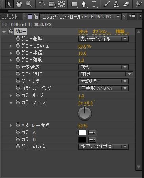Expand the グロー強度 property

tap(11, 60)
